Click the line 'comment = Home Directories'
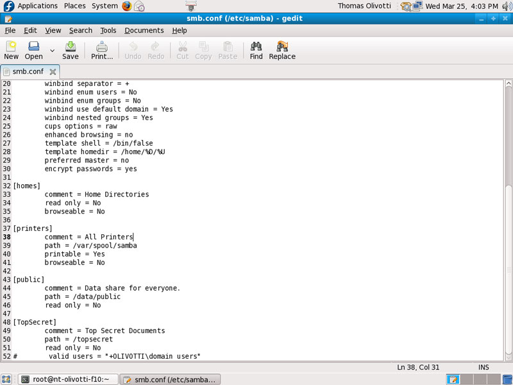 click(97, 194)
